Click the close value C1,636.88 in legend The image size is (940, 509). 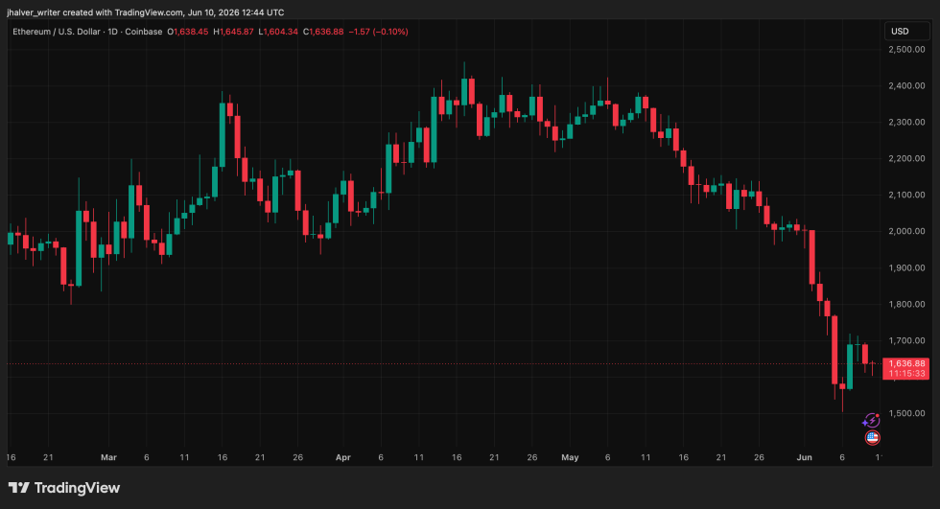323,32
